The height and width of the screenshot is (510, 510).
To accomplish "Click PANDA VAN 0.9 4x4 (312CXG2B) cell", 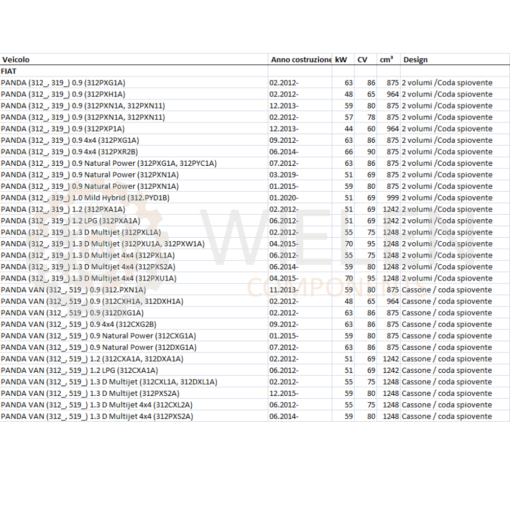I will point(134,324).
